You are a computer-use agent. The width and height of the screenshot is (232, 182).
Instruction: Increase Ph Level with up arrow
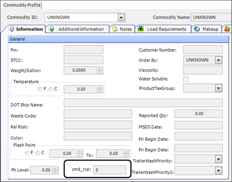tap(55, 169)
